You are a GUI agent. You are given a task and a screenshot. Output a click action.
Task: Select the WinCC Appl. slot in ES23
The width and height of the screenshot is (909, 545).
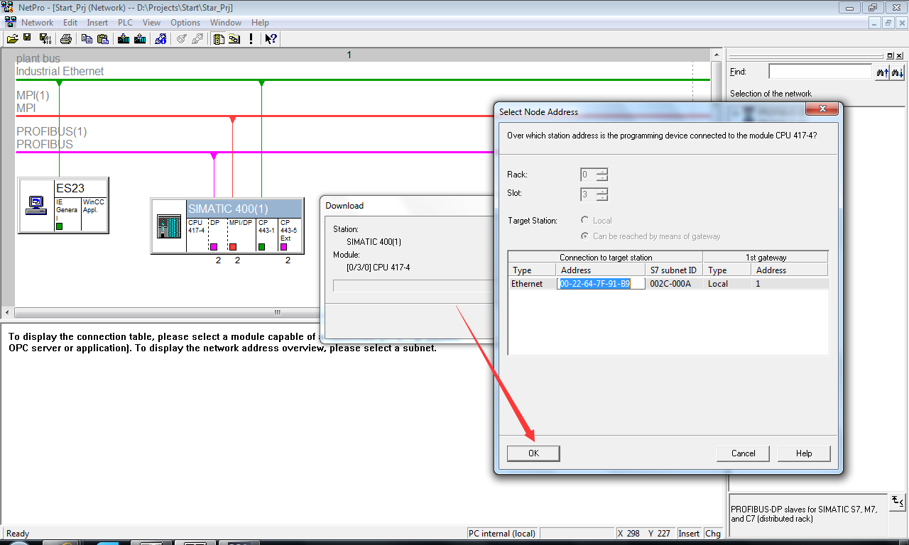(94, 214)
